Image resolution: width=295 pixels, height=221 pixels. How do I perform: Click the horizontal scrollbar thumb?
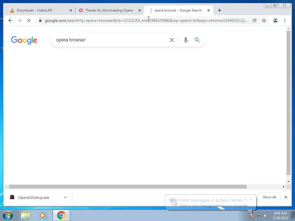tap(128, 186)
